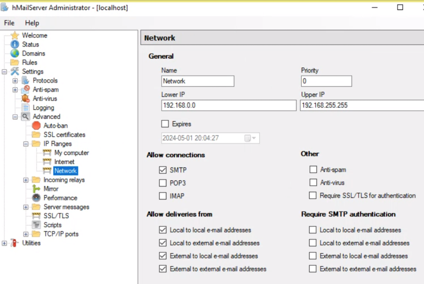Click the Status info icon
The width and height of the screenshot is (424, 284).
[15, 44]
